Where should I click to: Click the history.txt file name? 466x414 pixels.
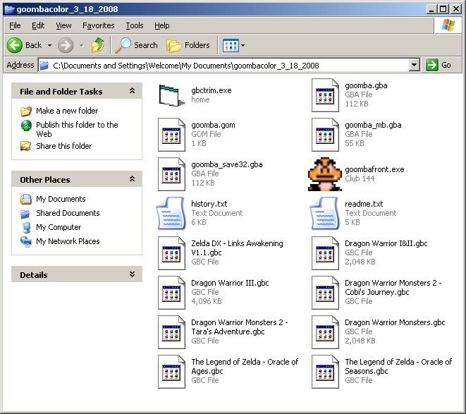[209, 204]
